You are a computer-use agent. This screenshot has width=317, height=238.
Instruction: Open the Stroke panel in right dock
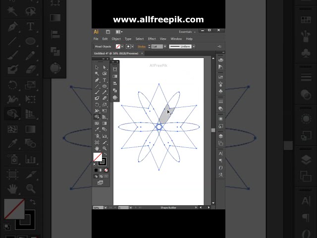220,101
